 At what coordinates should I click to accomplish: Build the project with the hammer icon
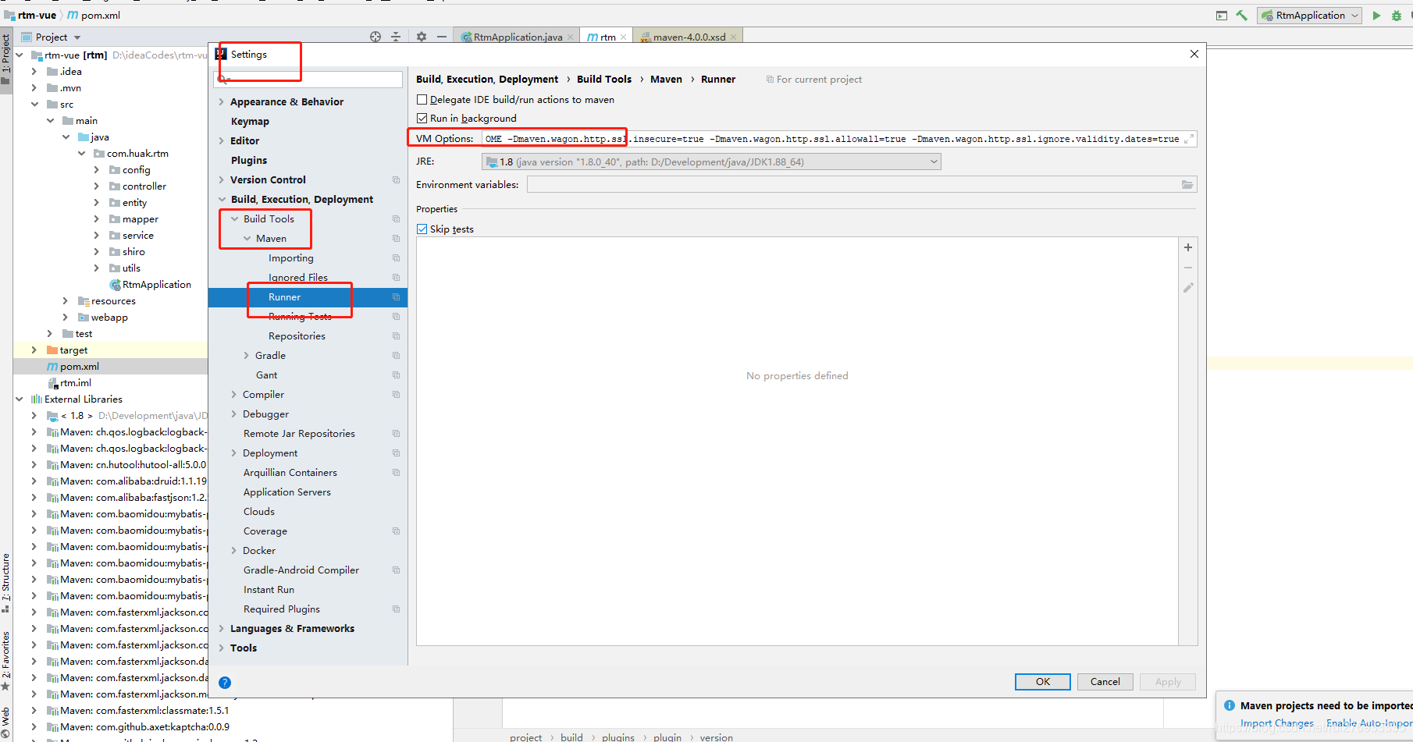1243,15
